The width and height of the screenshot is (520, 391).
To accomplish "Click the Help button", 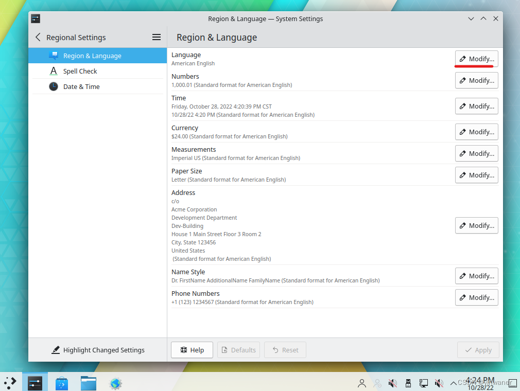I will coord(192,350).
